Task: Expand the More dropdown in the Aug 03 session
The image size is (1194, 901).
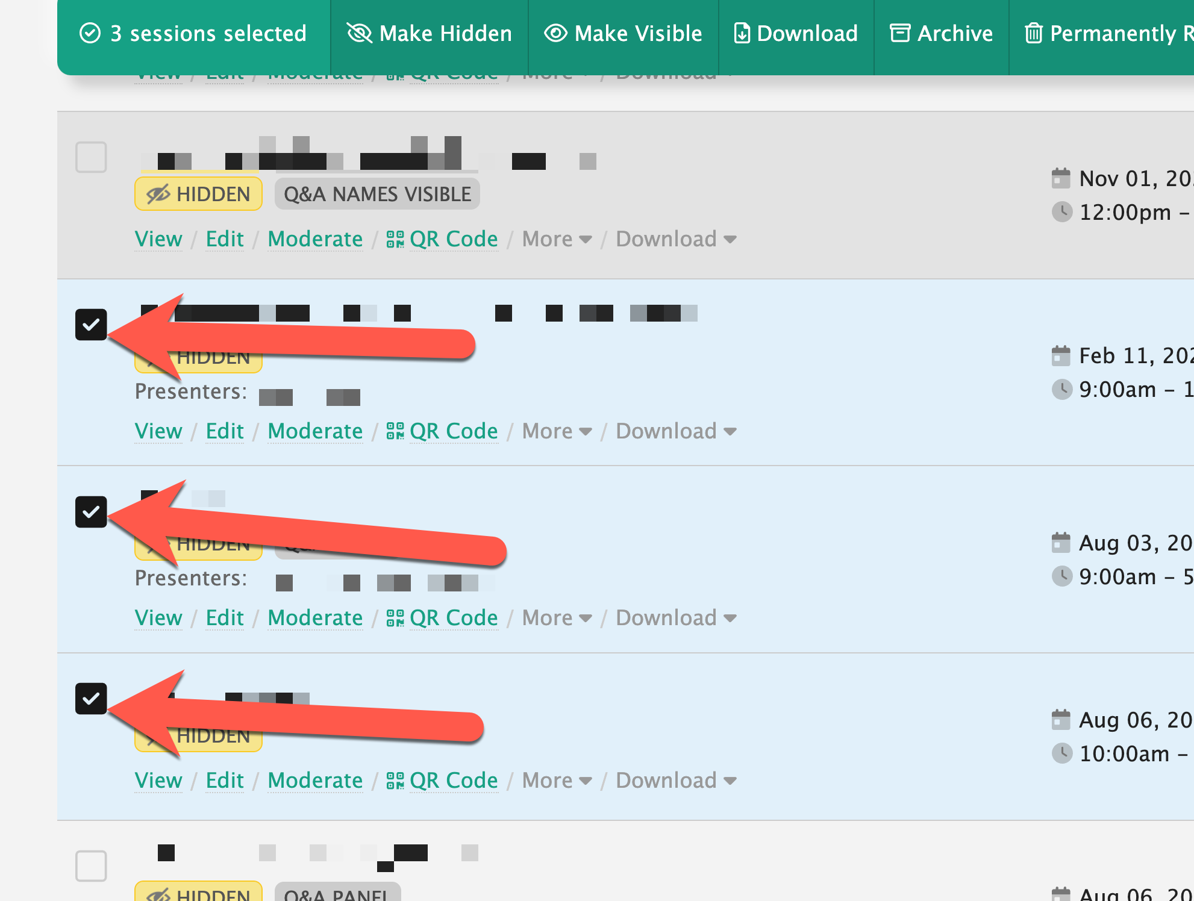Action: 557,618
